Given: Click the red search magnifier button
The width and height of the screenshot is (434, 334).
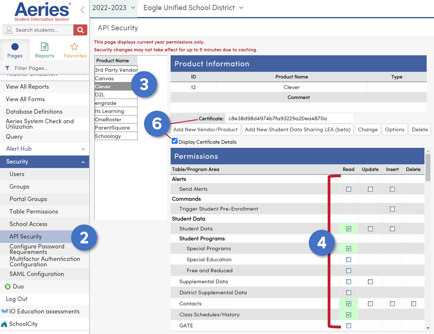Looking at the screenshot, I should pyautogui.click(x=80, y=30).
